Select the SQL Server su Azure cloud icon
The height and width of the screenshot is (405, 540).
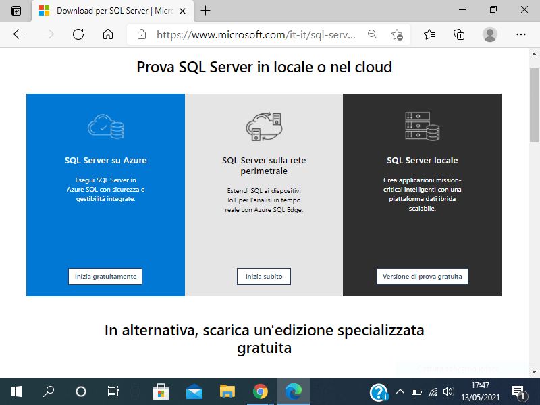pyautogui.click(x=105, y=125)
